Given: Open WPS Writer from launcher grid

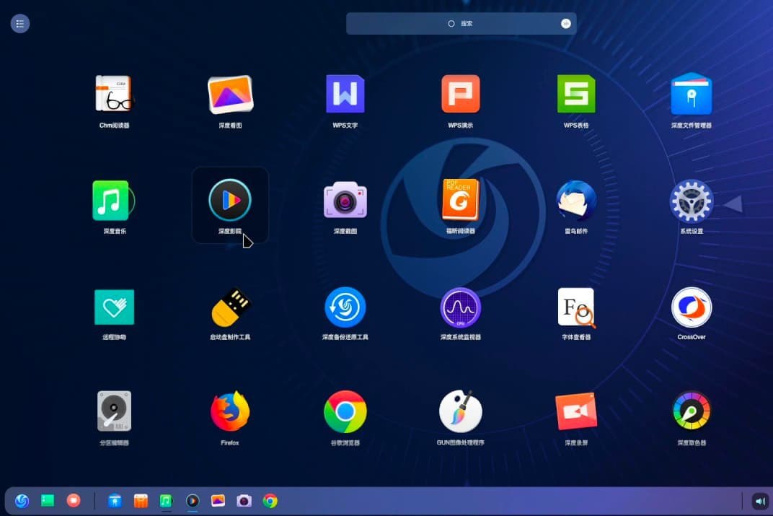Looking at the screenshot, I should pos(345,94).
